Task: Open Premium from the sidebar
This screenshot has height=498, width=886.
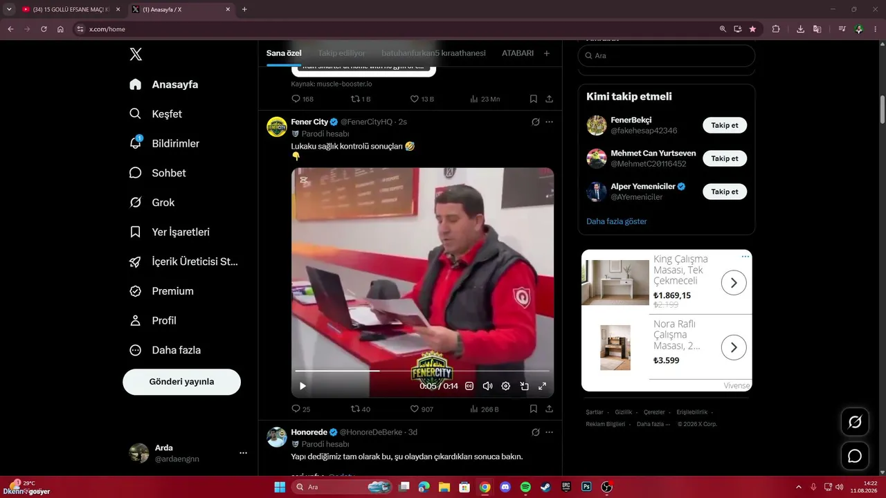Action: [162, 291]
